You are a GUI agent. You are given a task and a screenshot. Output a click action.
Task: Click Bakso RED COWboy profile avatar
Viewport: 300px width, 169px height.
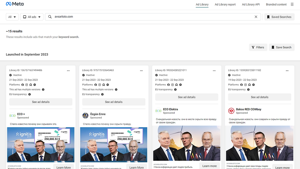(x=231, y=111)
